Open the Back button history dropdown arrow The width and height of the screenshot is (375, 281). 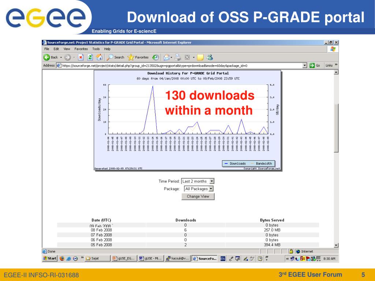coord(61,57)
